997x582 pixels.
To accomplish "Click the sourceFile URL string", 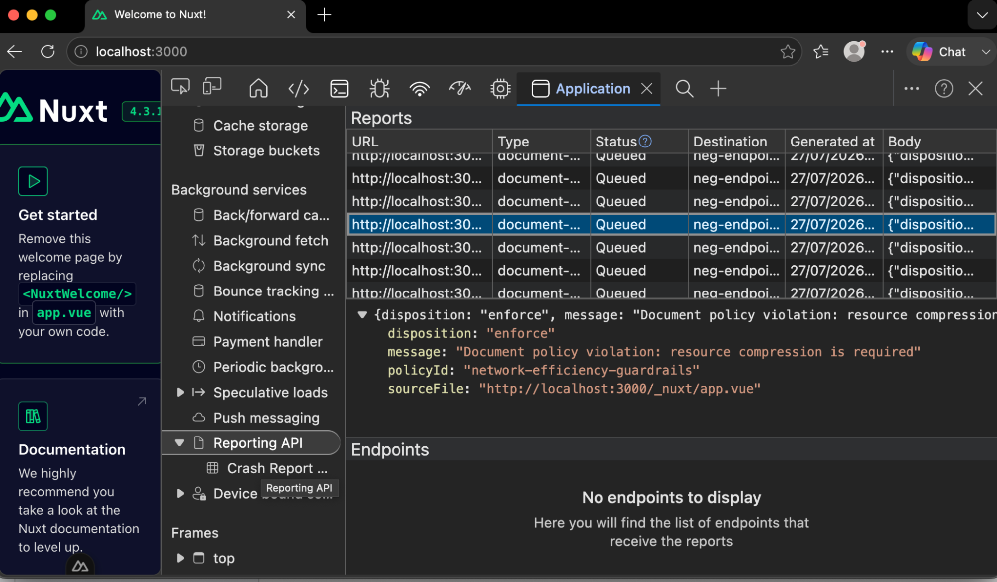I will click(x=619, y=389).
